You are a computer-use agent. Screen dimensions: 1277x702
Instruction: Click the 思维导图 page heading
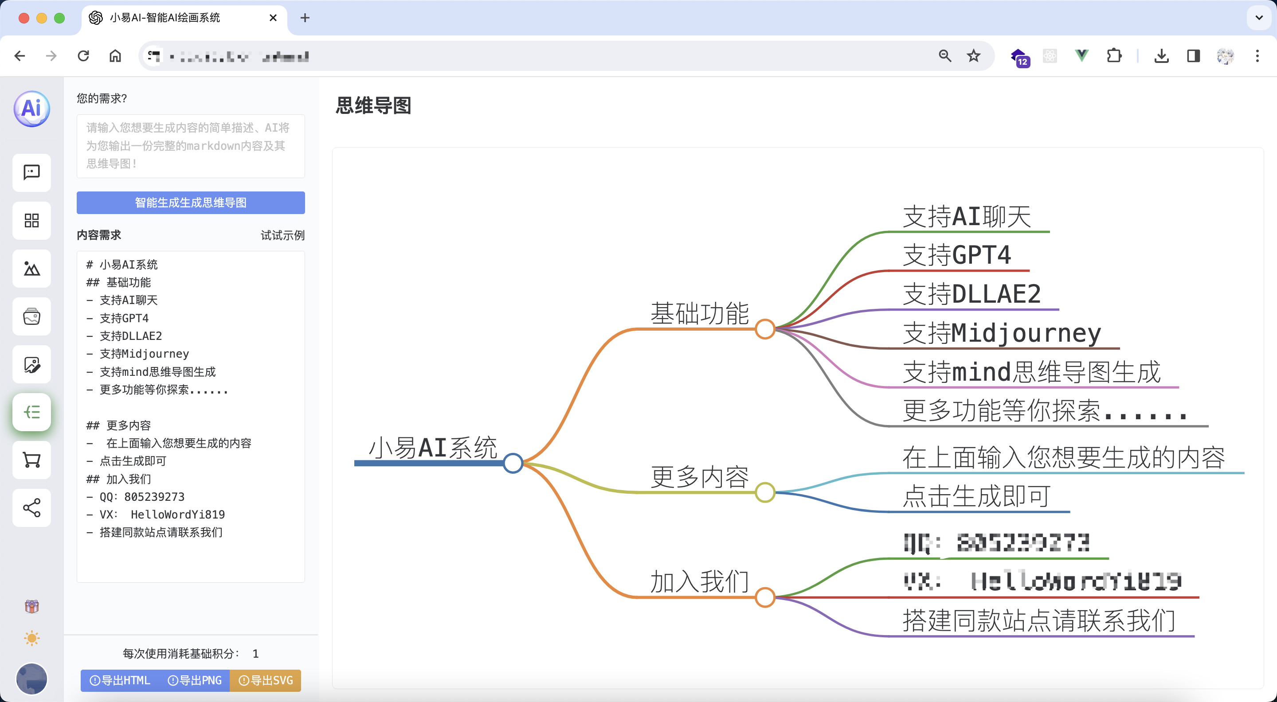pos(373,105)
